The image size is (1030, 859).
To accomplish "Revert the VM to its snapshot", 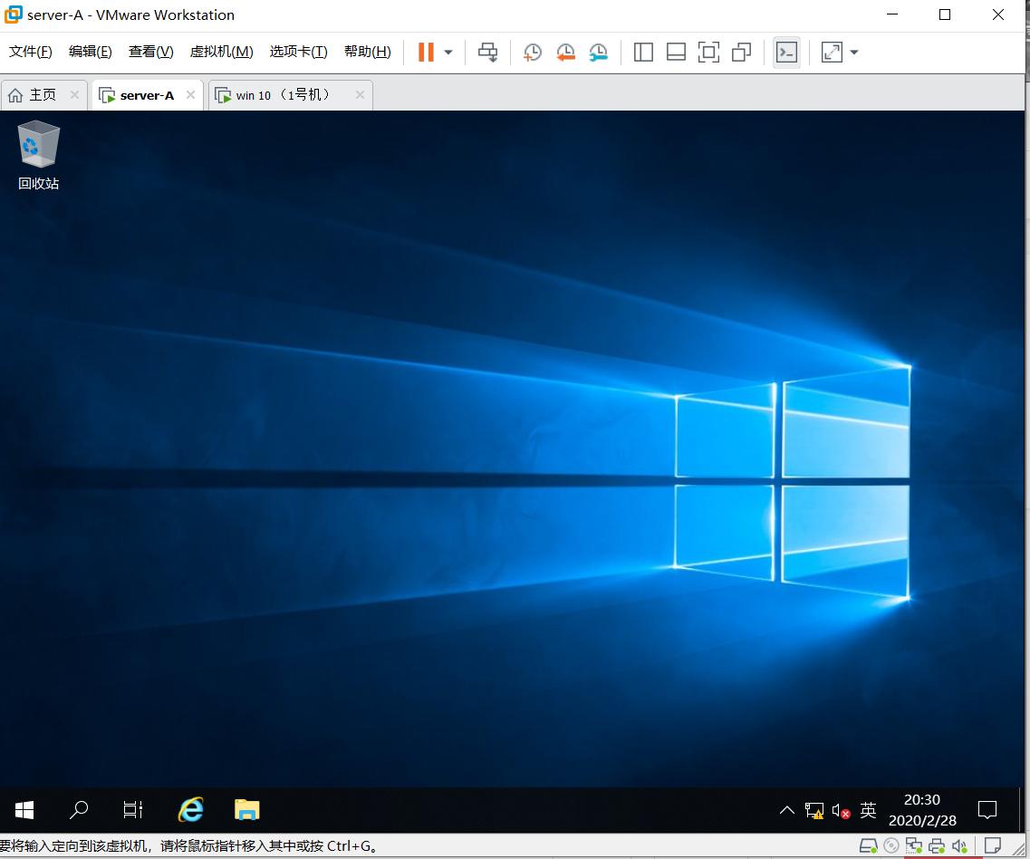I will coord(566,52).
